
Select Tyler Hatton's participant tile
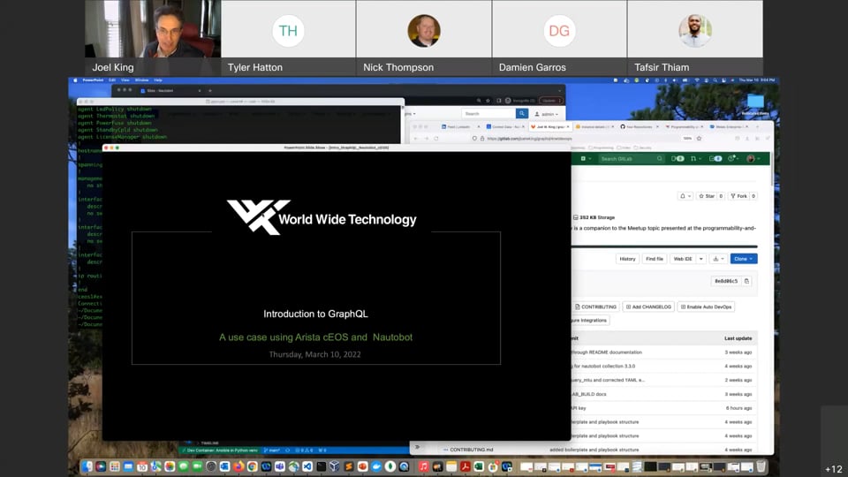[x=288, y=38]
